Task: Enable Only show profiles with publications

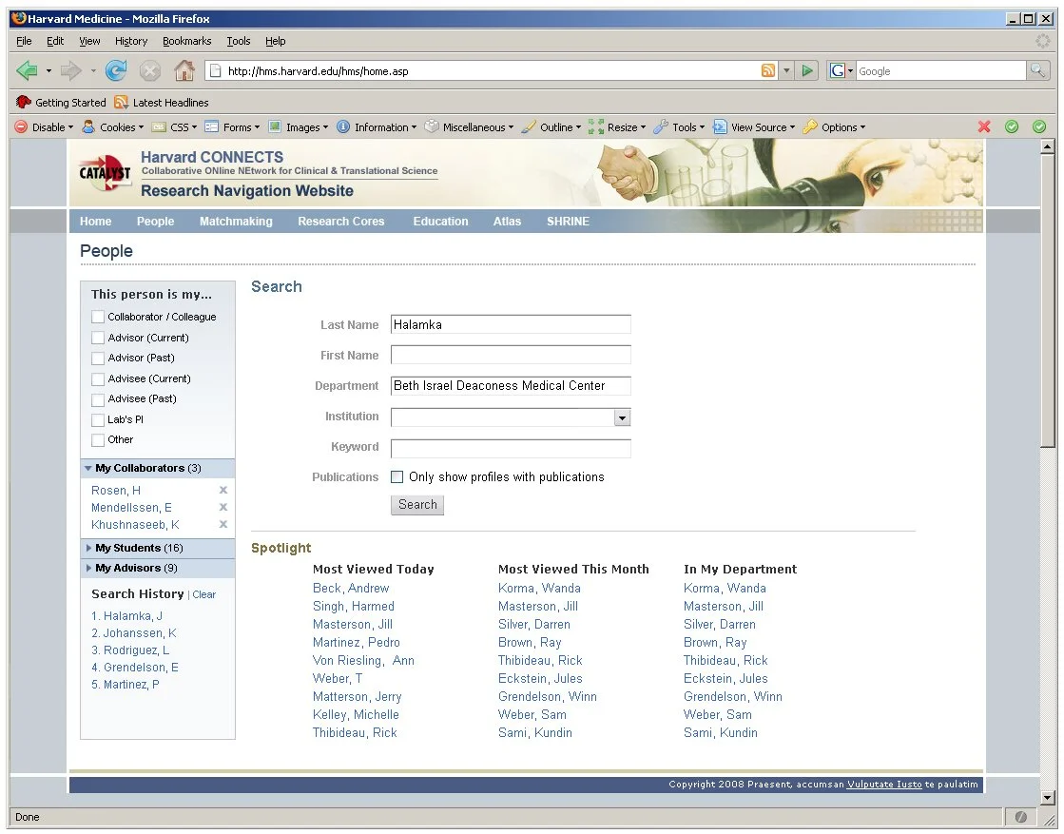Action: pyautogui.click(x=397, y=477)
